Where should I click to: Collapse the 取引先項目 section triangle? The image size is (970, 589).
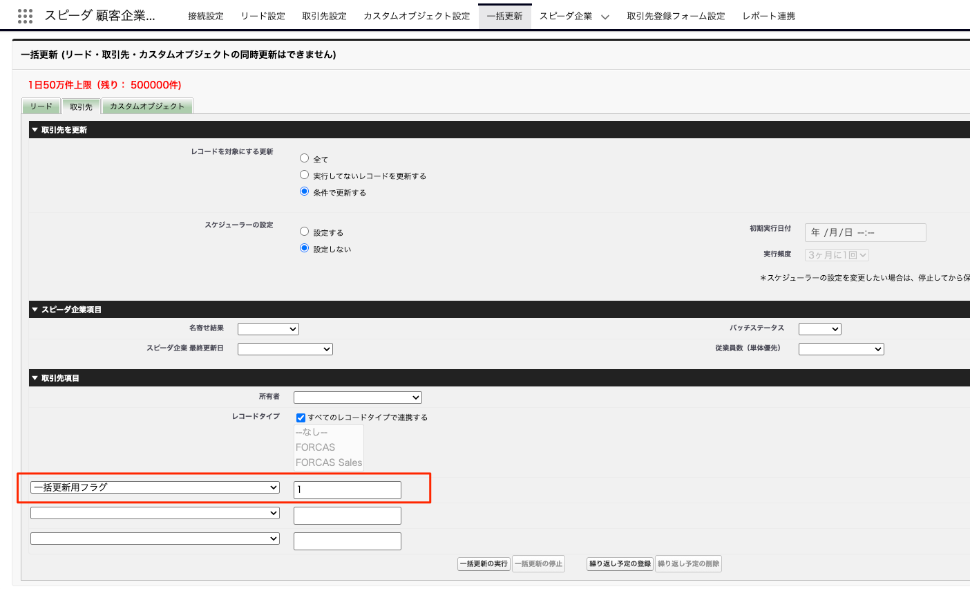tap(35, 378)
